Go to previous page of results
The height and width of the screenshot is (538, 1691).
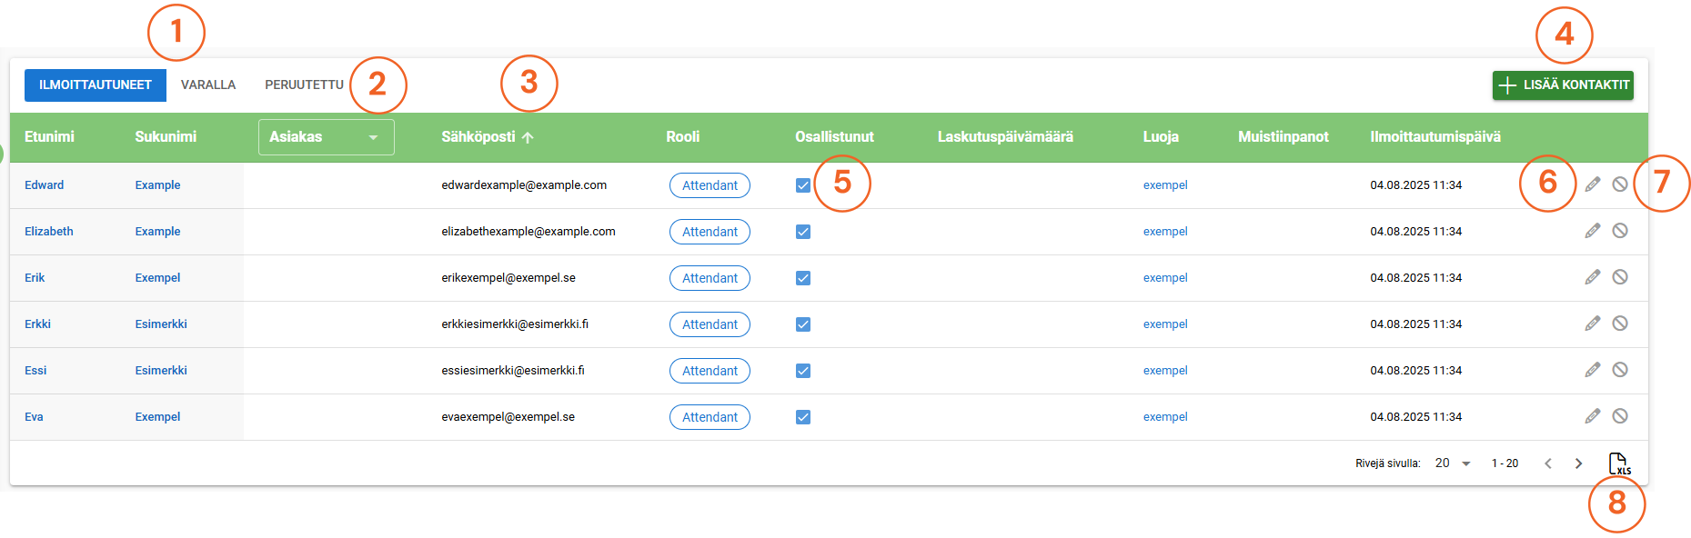tap(1548, 463)
